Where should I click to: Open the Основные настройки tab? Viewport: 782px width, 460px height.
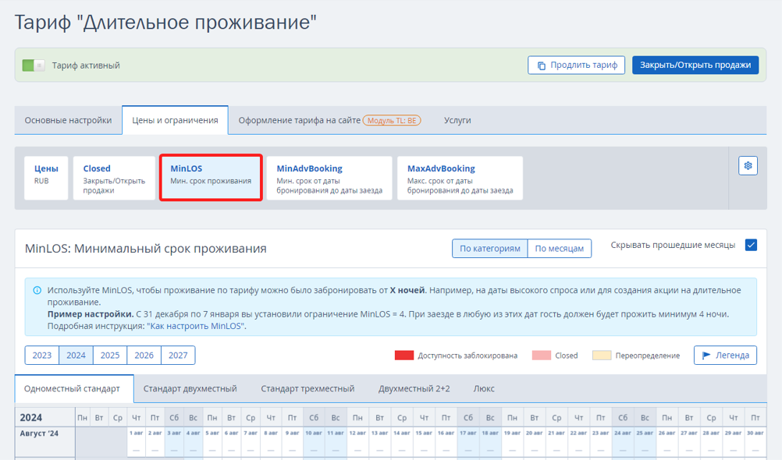pos(69,120)
